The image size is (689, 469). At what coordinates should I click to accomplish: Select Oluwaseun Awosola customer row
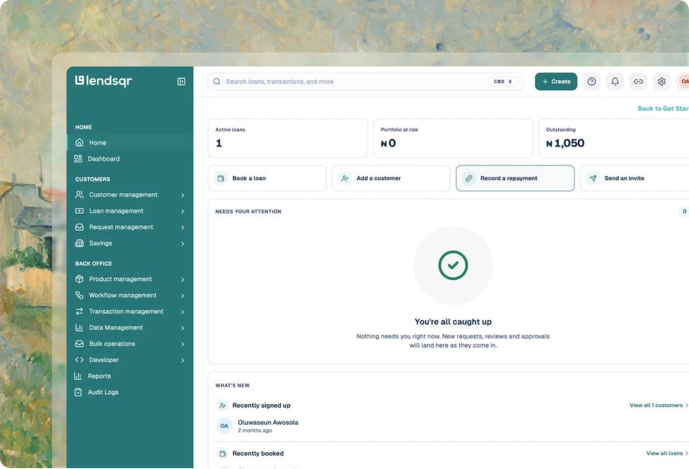point(449,426)
